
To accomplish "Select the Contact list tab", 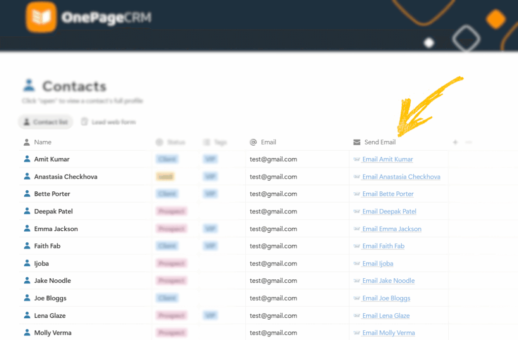I will tap(45, 121).
